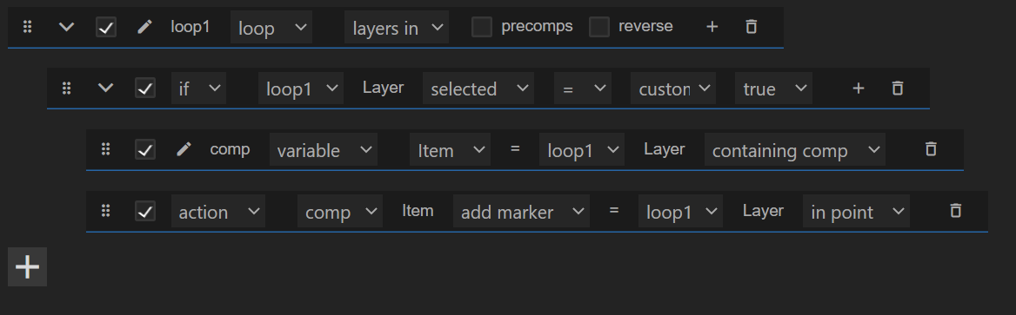Uncheck the action row enable checkbox
1016x315 pixels.
point(145,211)
